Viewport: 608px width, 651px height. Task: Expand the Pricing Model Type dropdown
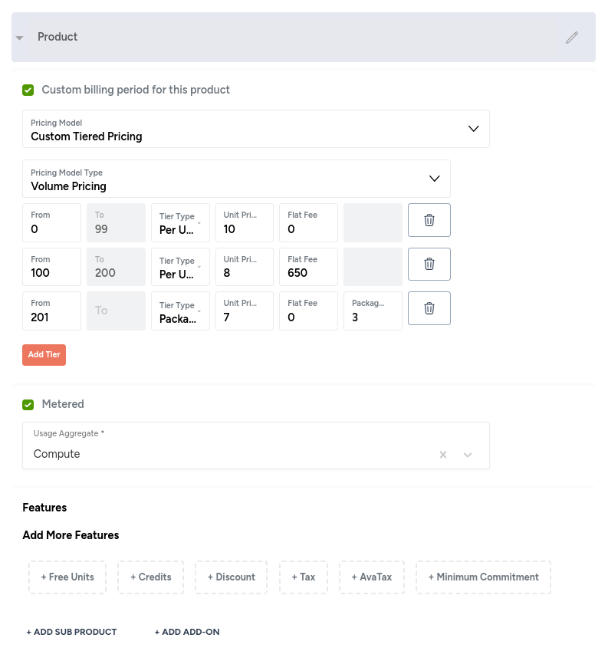[x=236, y=179]
